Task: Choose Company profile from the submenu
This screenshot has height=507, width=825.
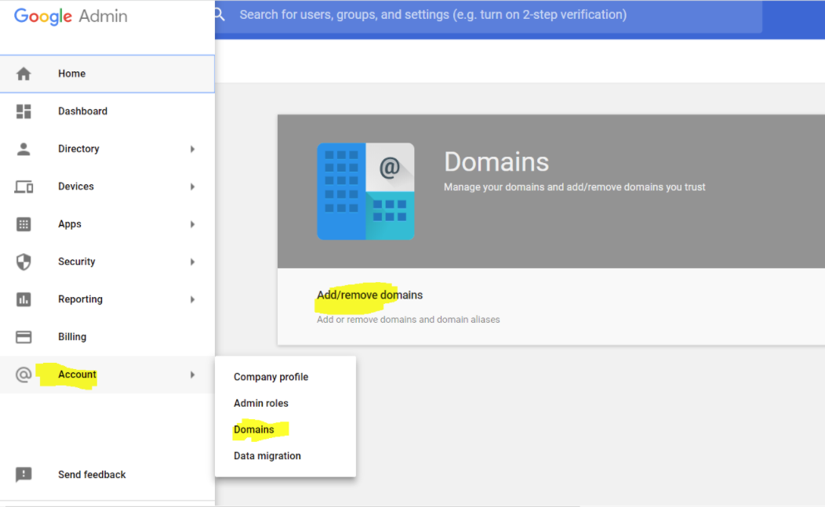Action: 271,377
